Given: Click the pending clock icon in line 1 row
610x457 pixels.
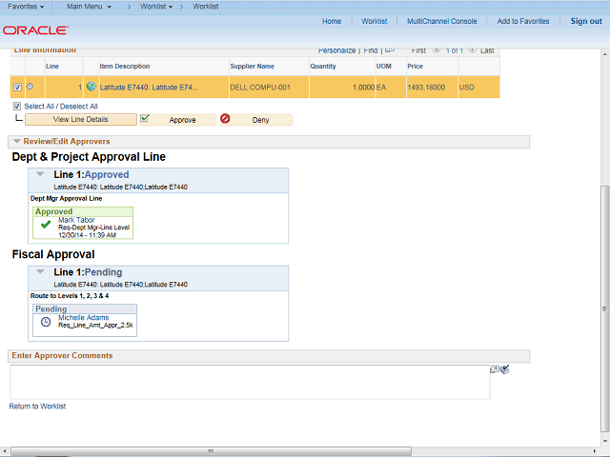Looking at the screenshot, I should pos(30,87).
